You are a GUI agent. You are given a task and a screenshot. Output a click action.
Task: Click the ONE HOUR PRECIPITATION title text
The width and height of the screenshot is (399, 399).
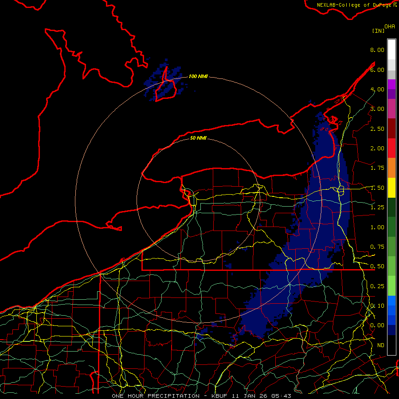coord(156,396)
